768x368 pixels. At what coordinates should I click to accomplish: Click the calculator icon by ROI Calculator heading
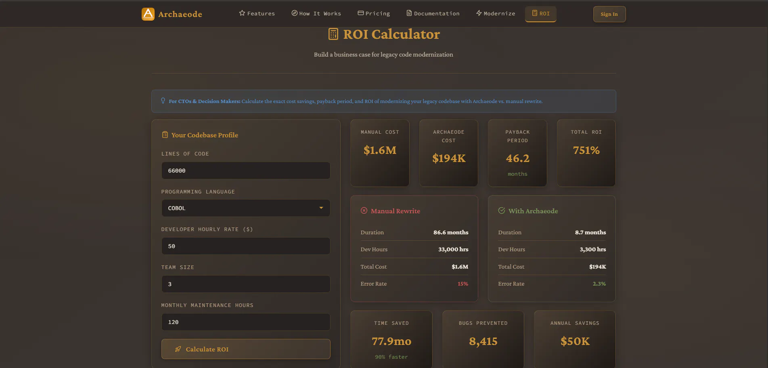click(x=333, y=34)
